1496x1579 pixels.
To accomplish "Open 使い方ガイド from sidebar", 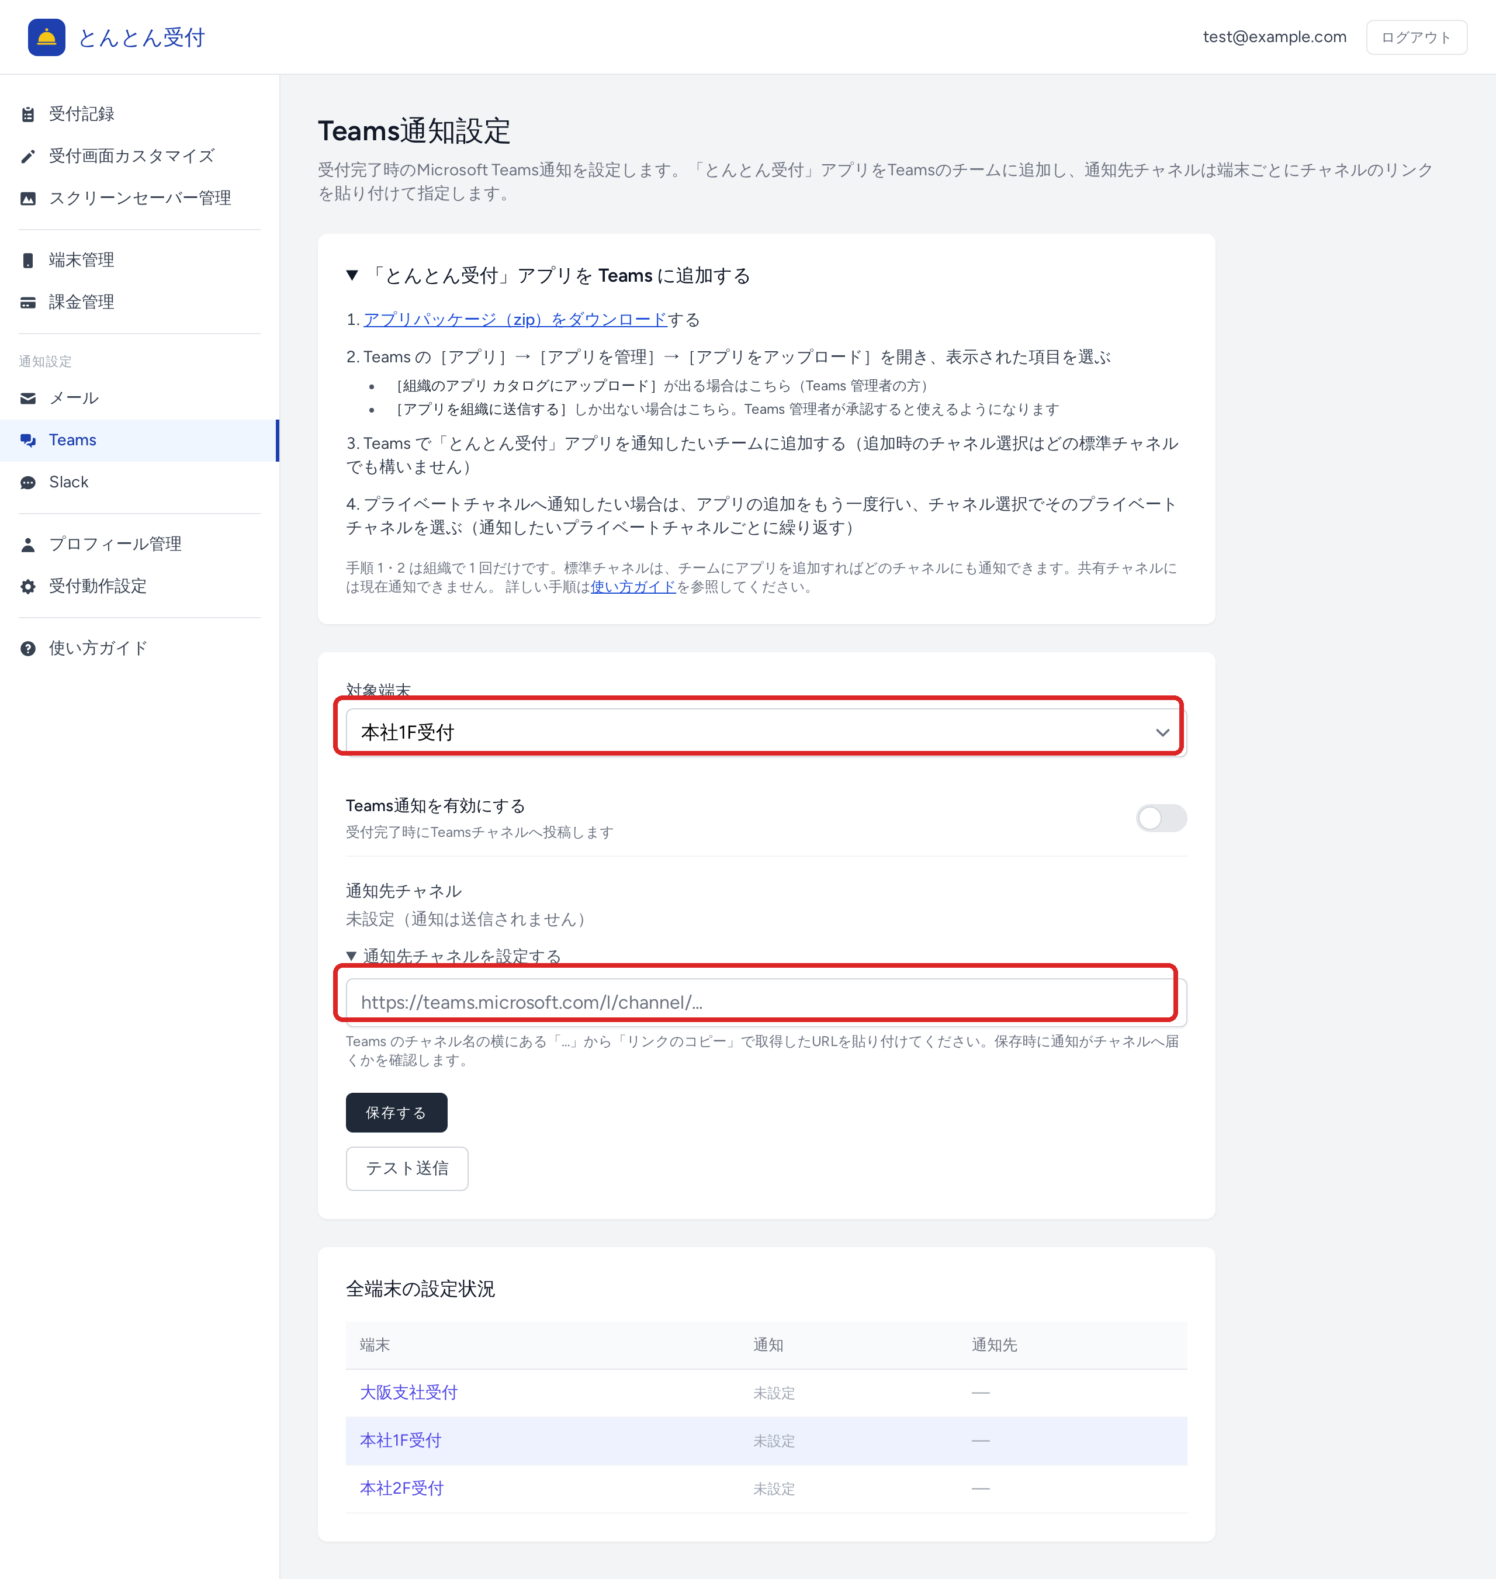I will click(x=138, y=648).
